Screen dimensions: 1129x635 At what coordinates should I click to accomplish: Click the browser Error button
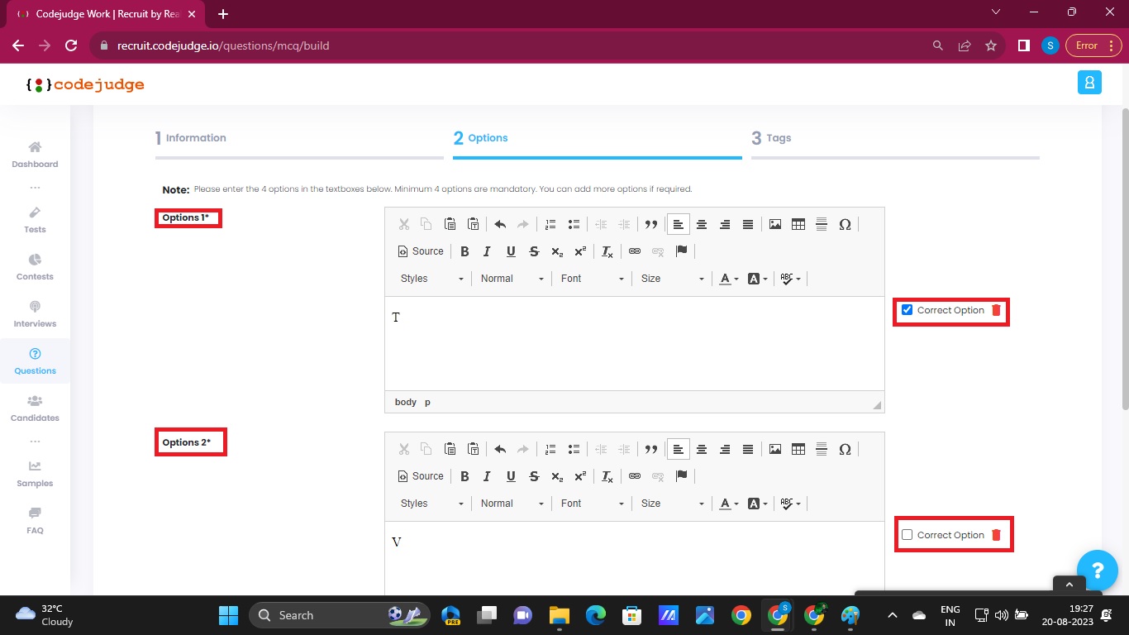[1093, 45]
